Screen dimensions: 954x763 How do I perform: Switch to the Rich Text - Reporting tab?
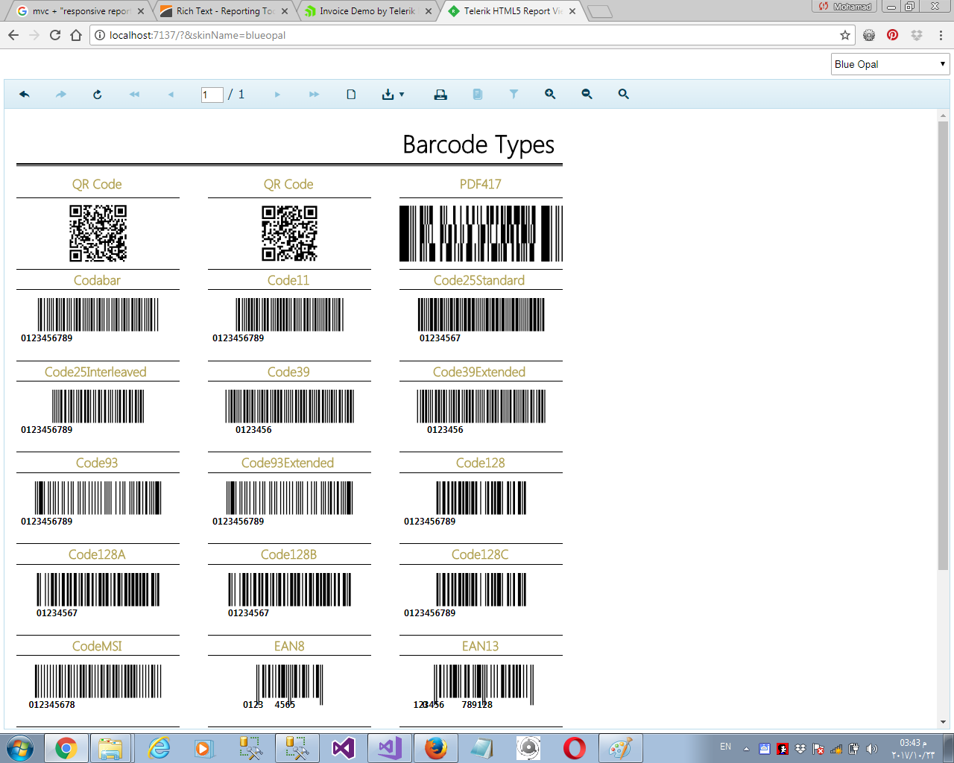[x=225, y=11]
